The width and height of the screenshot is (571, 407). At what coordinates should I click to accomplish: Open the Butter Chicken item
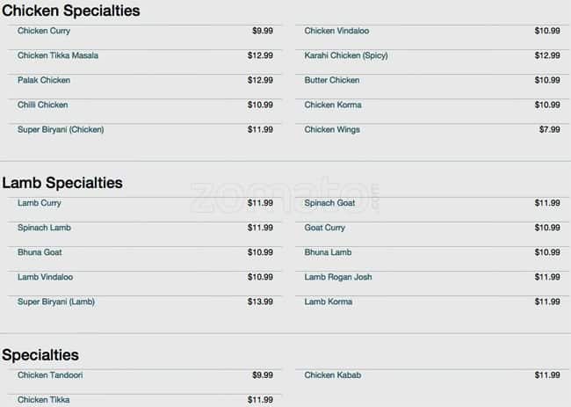coord(332,81)
